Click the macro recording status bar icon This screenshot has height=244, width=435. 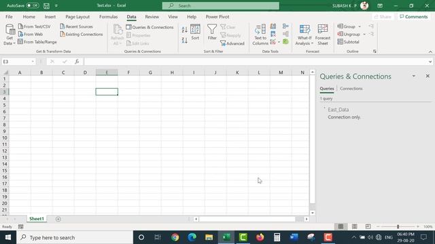(21, 227)
